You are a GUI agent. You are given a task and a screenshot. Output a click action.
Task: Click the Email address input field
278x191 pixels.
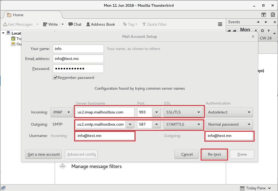click(x=78, y=59)
